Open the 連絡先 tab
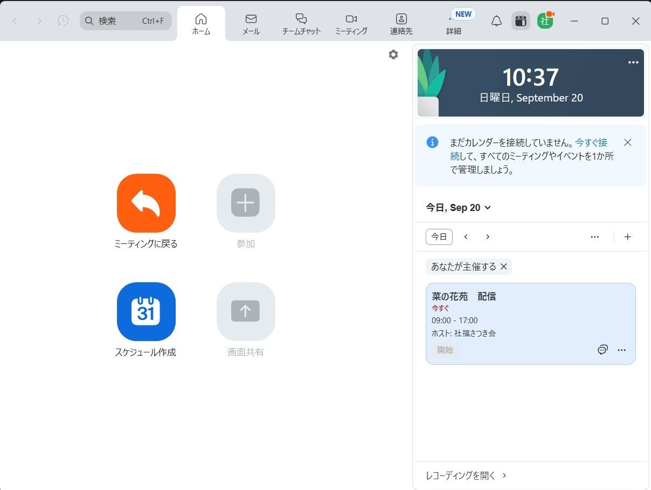The height and width of the screenshot is (490, 651). [401, 24]
